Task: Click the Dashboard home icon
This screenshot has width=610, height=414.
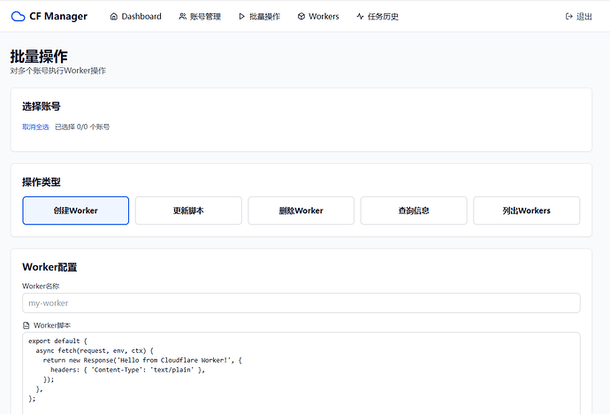Action: (113, 16)
